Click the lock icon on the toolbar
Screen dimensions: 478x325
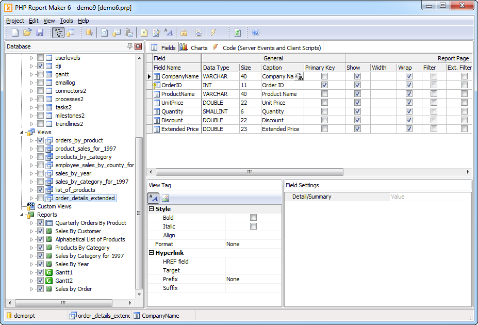[x=184, y=32]
